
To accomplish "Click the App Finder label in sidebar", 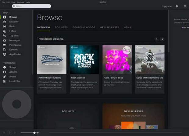I will [15, 54].
